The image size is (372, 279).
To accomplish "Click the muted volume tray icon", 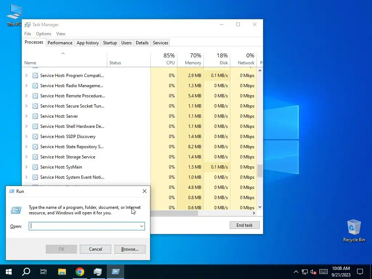I will click(314, 272).
